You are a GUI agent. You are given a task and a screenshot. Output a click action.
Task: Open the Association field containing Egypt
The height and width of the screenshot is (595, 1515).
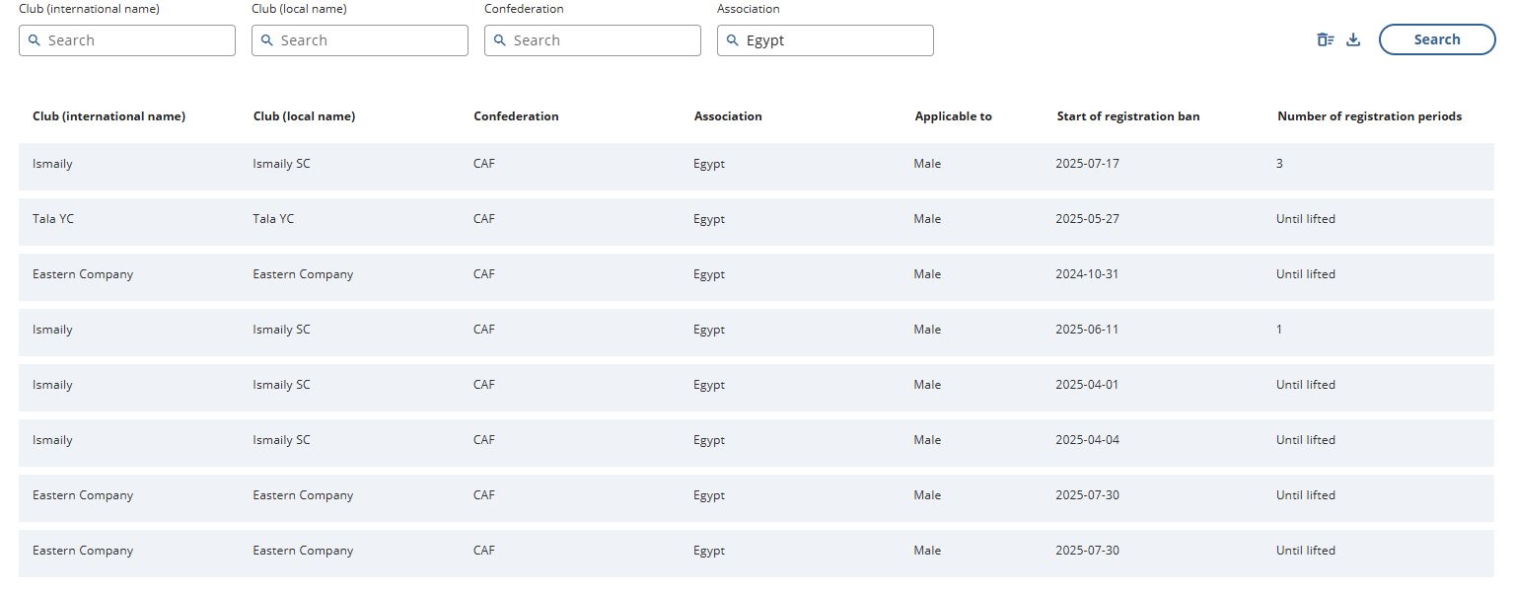tap(826, 40)
